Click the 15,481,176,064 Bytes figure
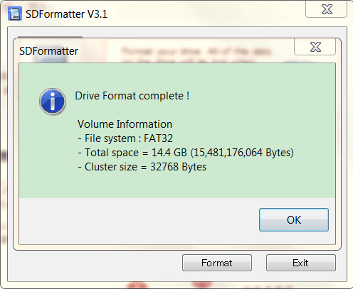 pyautogui.click(x=243, y=153)
